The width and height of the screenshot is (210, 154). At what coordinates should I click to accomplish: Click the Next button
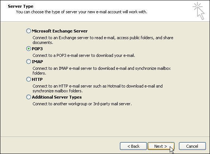pos(161,146)
